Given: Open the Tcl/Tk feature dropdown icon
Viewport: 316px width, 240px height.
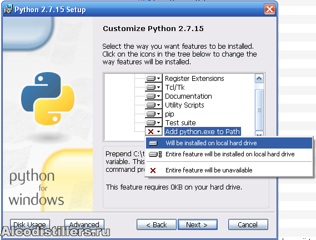Looking at the screenshot, I should tap(154, 87).
